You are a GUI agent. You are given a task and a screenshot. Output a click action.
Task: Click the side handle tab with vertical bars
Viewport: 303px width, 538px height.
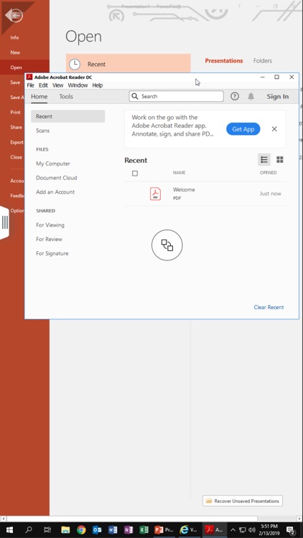(4, 222)
